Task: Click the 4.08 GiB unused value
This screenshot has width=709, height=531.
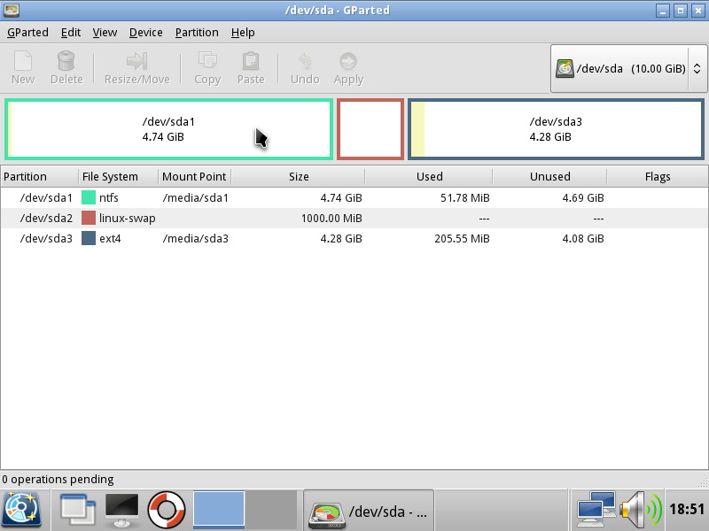Action: point(583,238)
